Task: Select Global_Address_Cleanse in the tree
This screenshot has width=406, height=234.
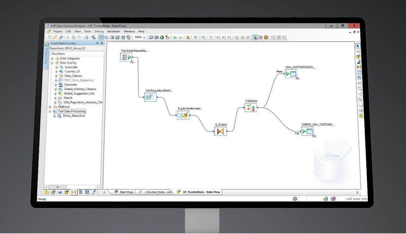Action: click(80, 89)
